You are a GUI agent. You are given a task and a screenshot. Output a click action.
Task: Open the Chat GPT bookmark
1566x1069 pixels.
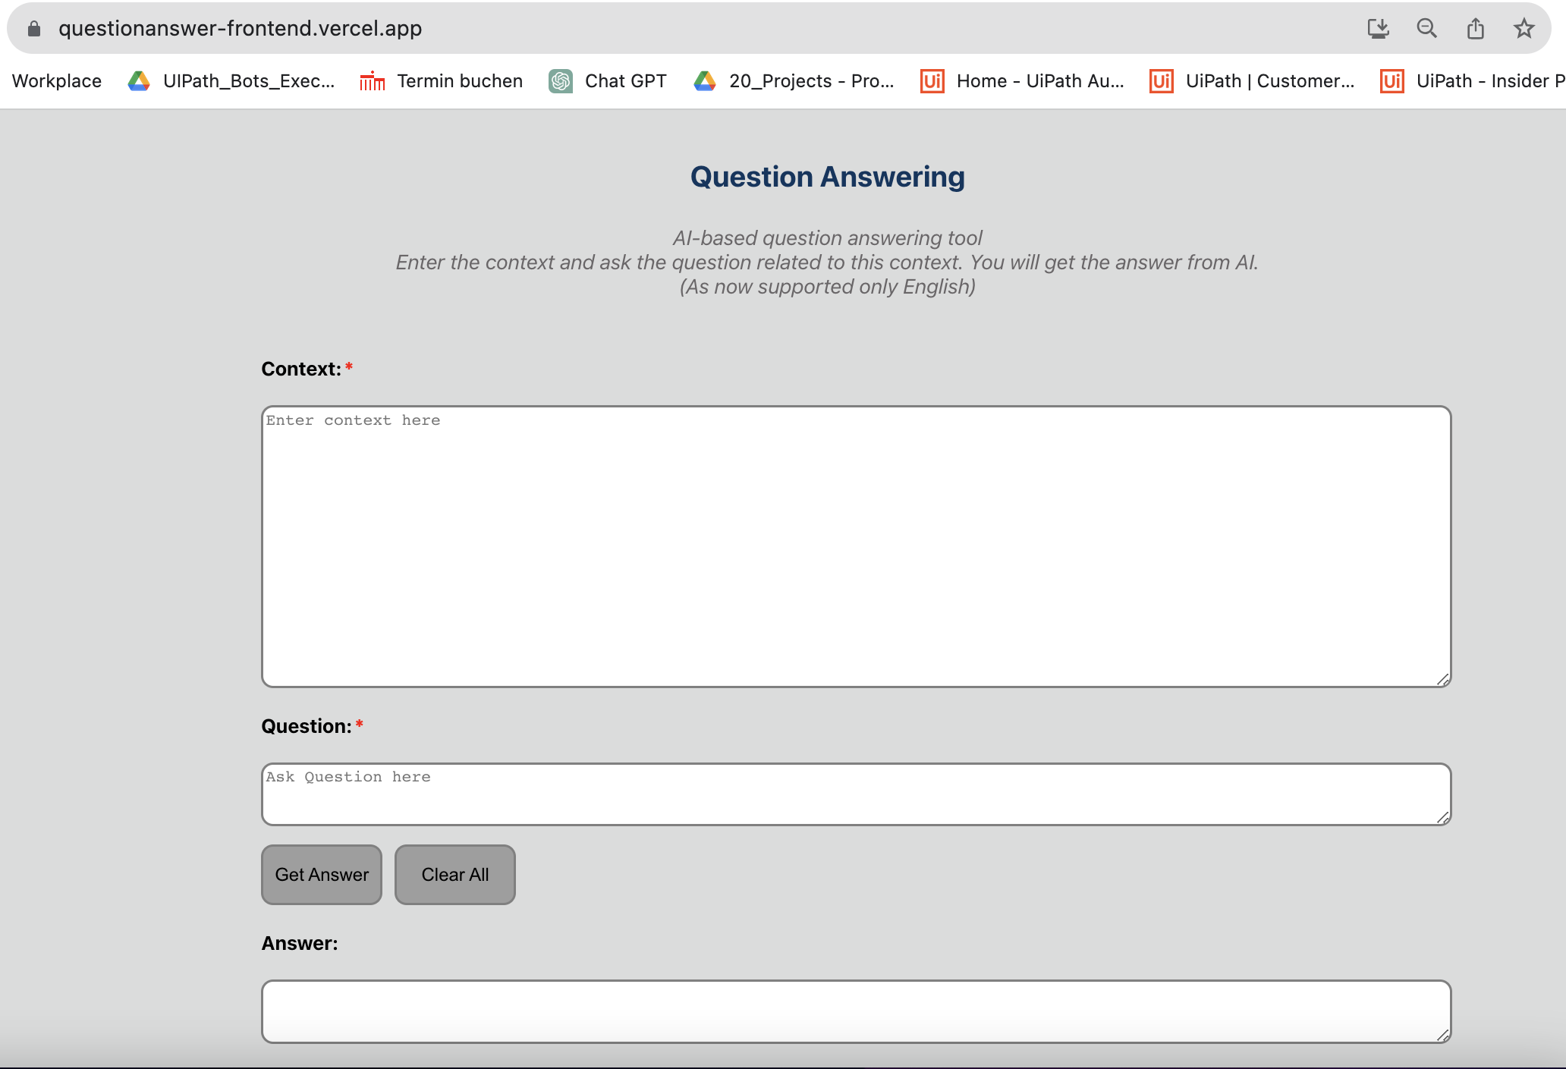624,81
